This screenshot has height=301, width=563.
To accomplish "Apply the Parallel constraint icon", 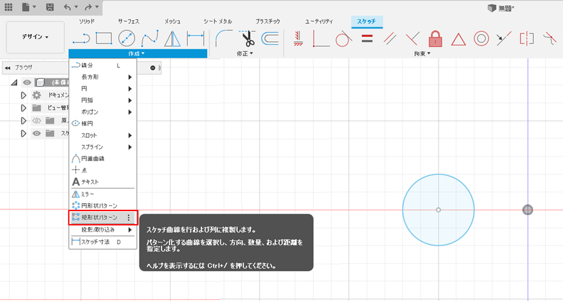I will [x=390, y=38].
